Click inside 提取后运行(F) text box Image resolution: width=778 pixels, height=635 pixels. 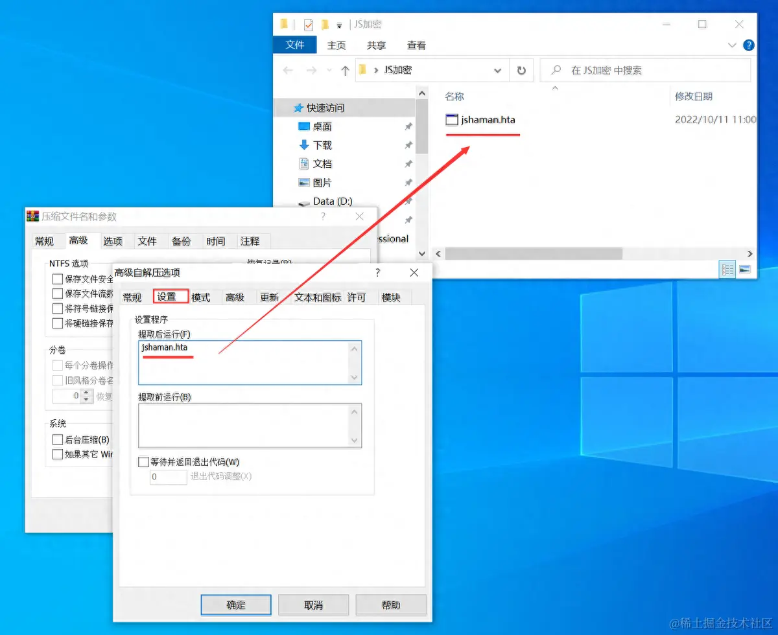(x=250, y=363)
